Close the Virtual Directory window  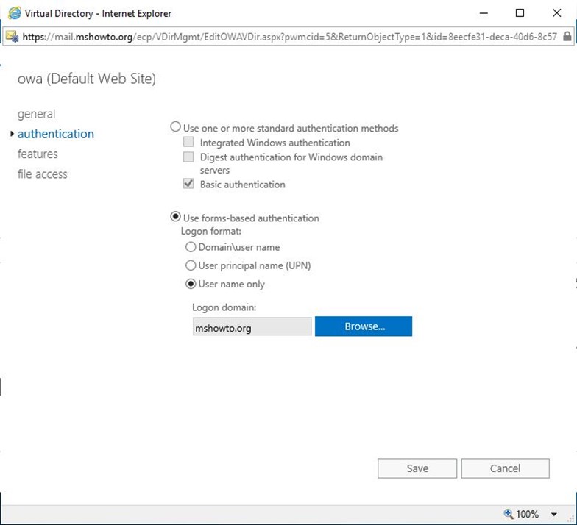pyautogui.click(x=556, y=13)
